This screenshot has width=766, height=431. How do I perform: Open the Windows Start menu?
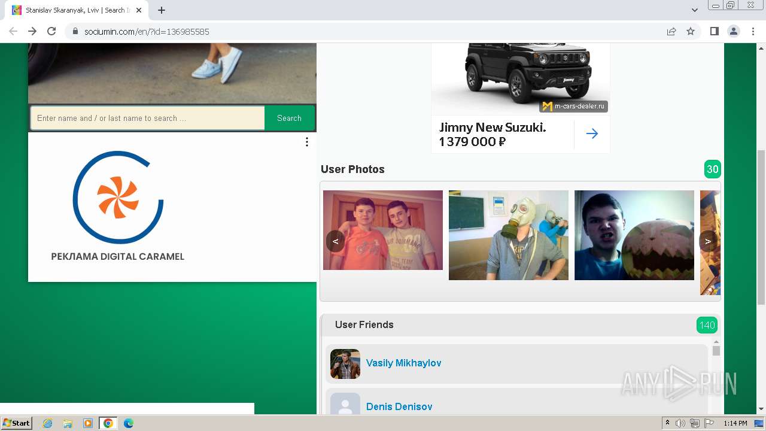pyautogui.click(x=16, y=423)
